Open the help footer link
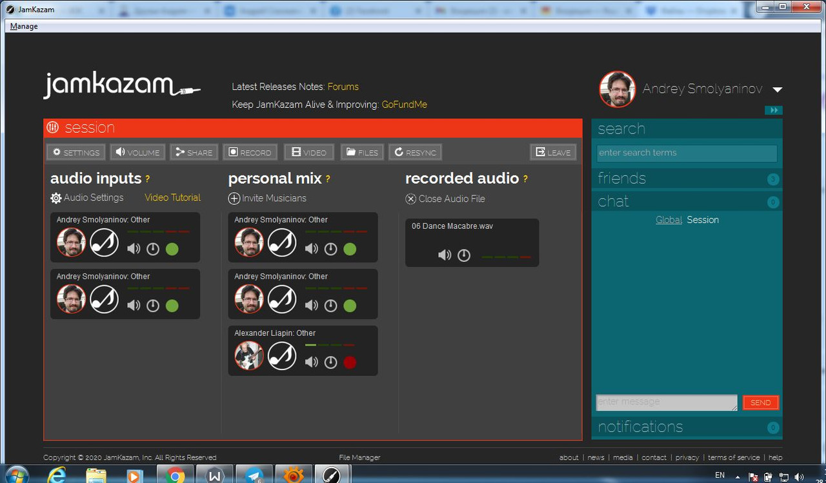826x483 pixels. pos(776,457)
